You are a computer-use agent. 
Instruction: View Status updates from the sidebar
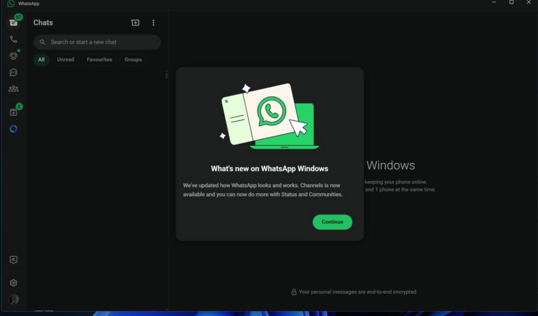click(x=14, y=56)
